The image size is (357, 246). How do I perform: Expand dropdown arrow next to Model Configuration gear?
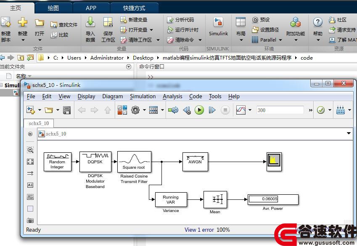[x=144, y=110]
